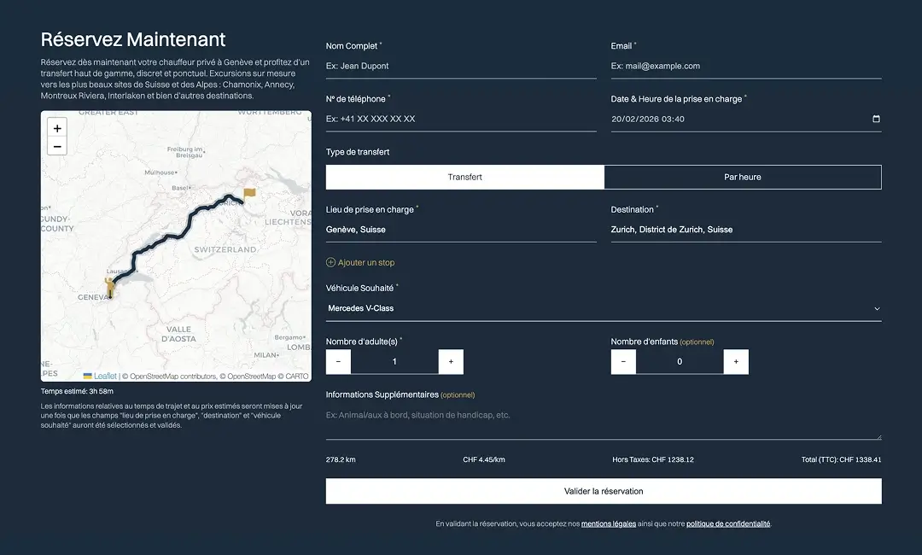Image resolution: width=922 pixels, height=555 pixels.
Task: Decrease number of adults with minus
Action: click(x=338, y=361)
